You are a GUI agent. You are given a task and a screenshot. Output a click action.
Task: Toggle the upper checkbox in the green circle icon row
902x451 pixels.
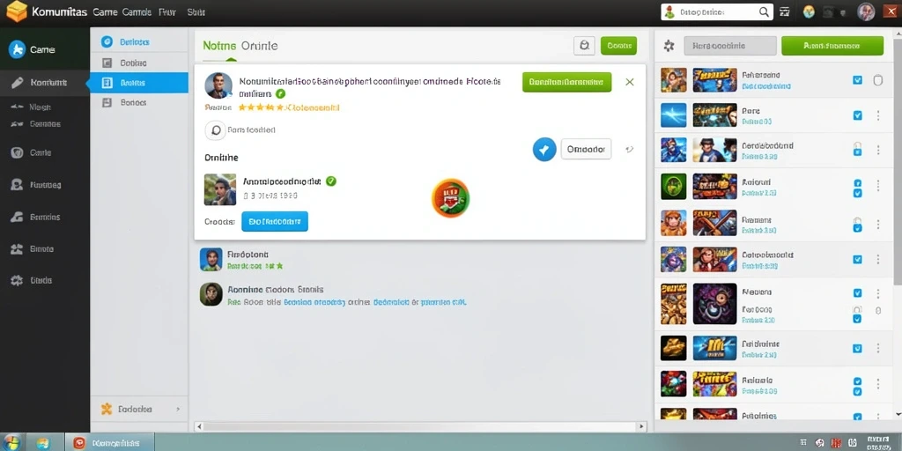coord(857,183)
